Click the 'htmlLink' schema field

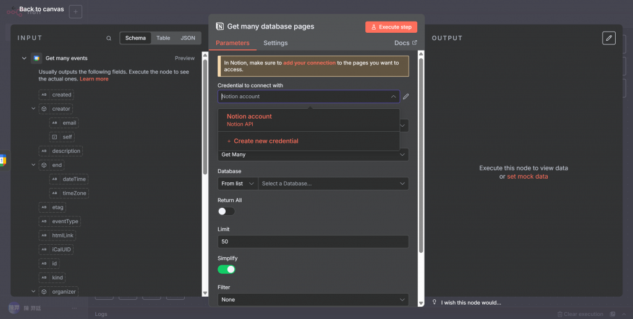57,236
